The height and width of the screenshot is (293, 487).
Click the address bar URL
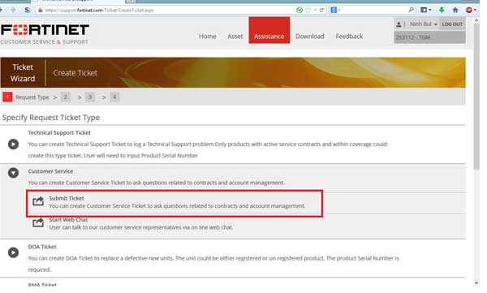(99, 11)
